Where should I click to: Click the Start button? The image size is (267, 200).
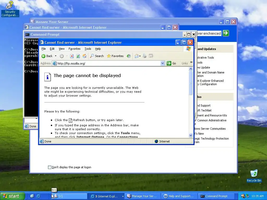click(x=12, y=196)
